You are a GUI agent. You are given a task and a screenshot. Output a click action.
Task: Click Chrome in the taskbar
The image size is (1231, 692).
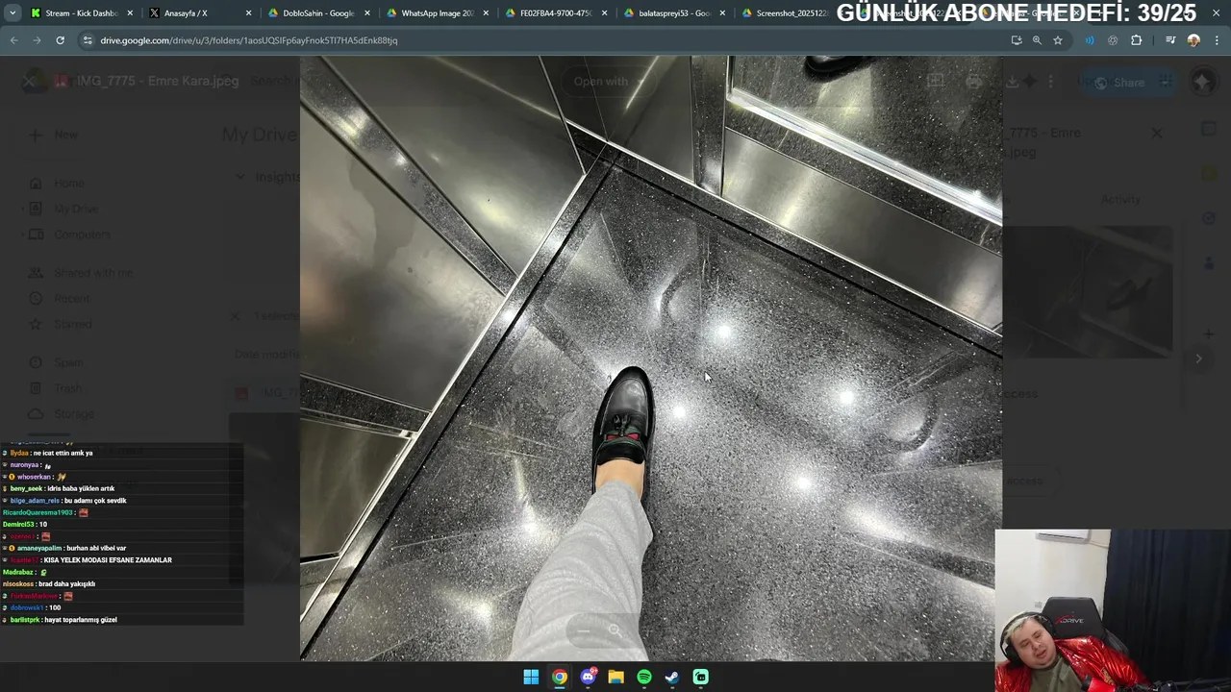click(560, 677)
